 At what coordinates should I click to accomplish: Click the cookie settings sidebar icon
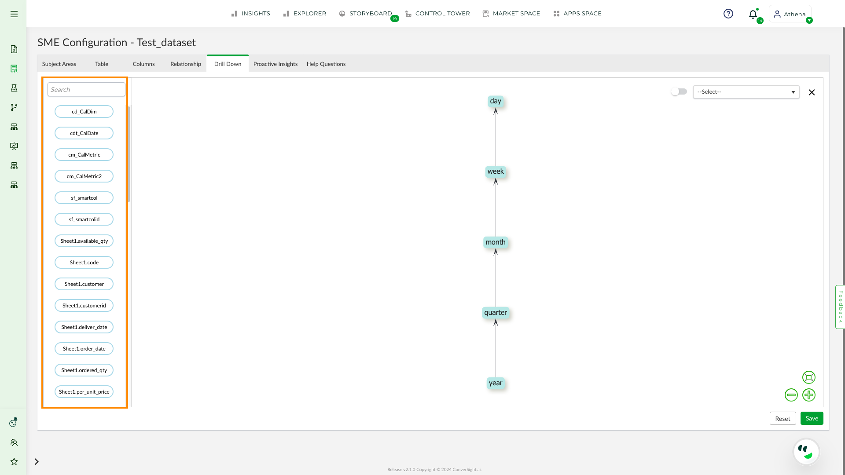14,423
